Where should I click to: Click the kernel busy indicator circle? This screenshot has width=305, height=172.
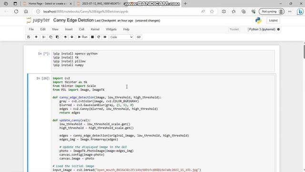[x=278, y=29]
